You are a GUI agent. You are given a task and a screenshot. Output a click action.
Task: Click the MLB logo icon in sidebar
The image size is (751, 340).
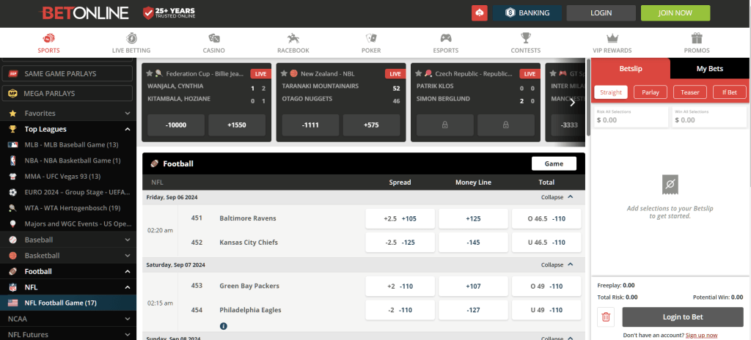click(x=13, y=144)
